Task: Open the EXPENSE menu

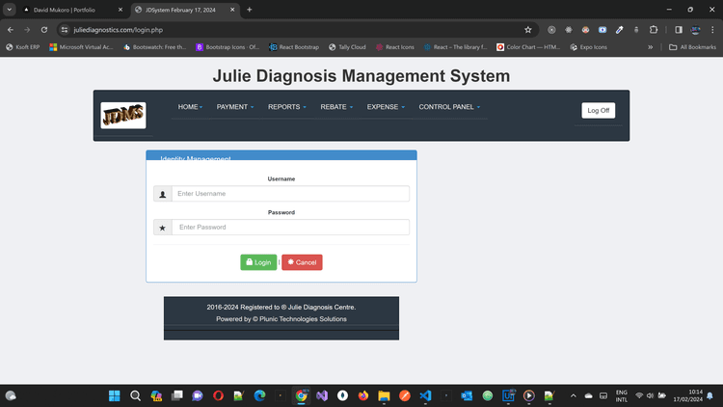Action: point(386,107)
